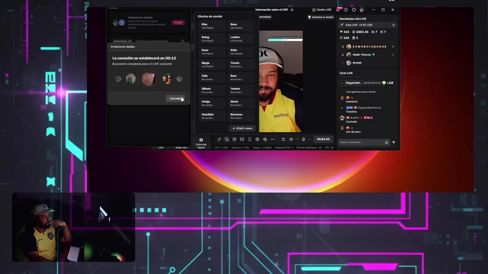Select viewer Stalin Timaran in ranking
Image resolution: width=488 pixels, height=274 pixels.
pos(368,55)
